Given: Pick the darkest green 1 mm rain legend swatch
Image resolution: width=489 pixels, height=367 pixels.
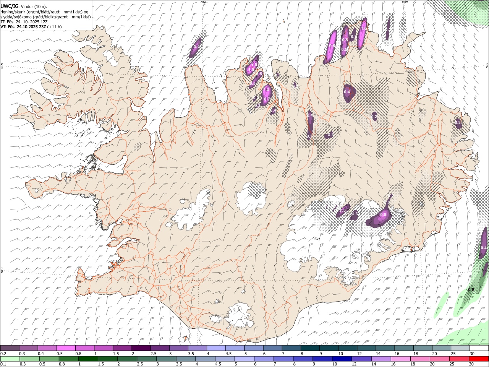Looking at the screenshot, I should click(88, 359).
